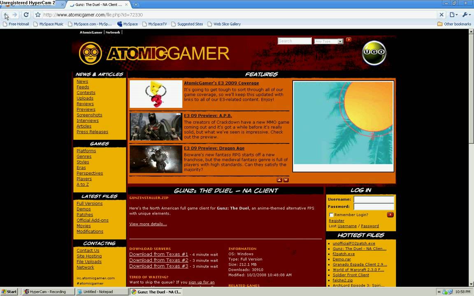Bookmark page with the star icon
Image resolution: width=474 pixels, height=296 pixels.
pos(38,15)
